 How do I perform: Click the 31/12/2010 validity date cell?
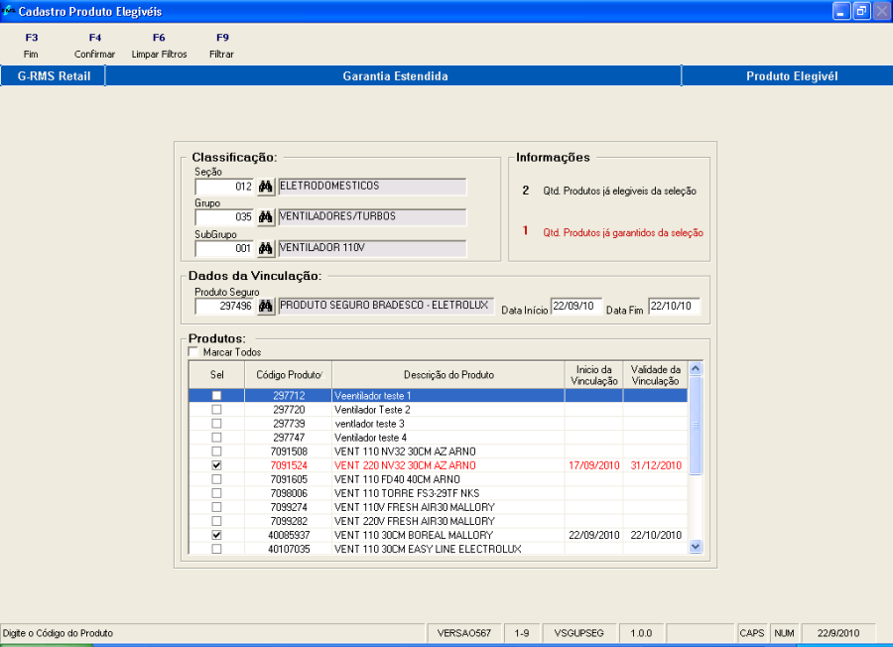point(656,465)
